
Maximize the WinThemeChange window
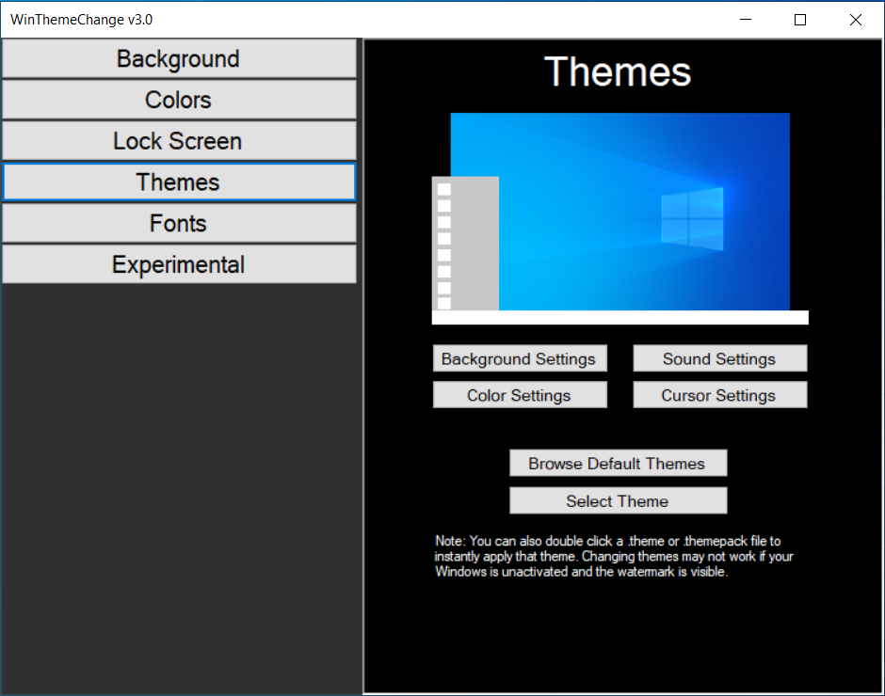(x=799, y=20)
